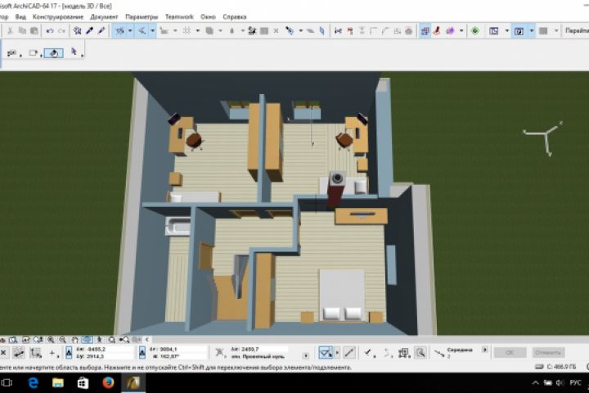Viewport: 589px width, 393px height.
Task: Click the suspend groups icon
Action: (252, 31)
